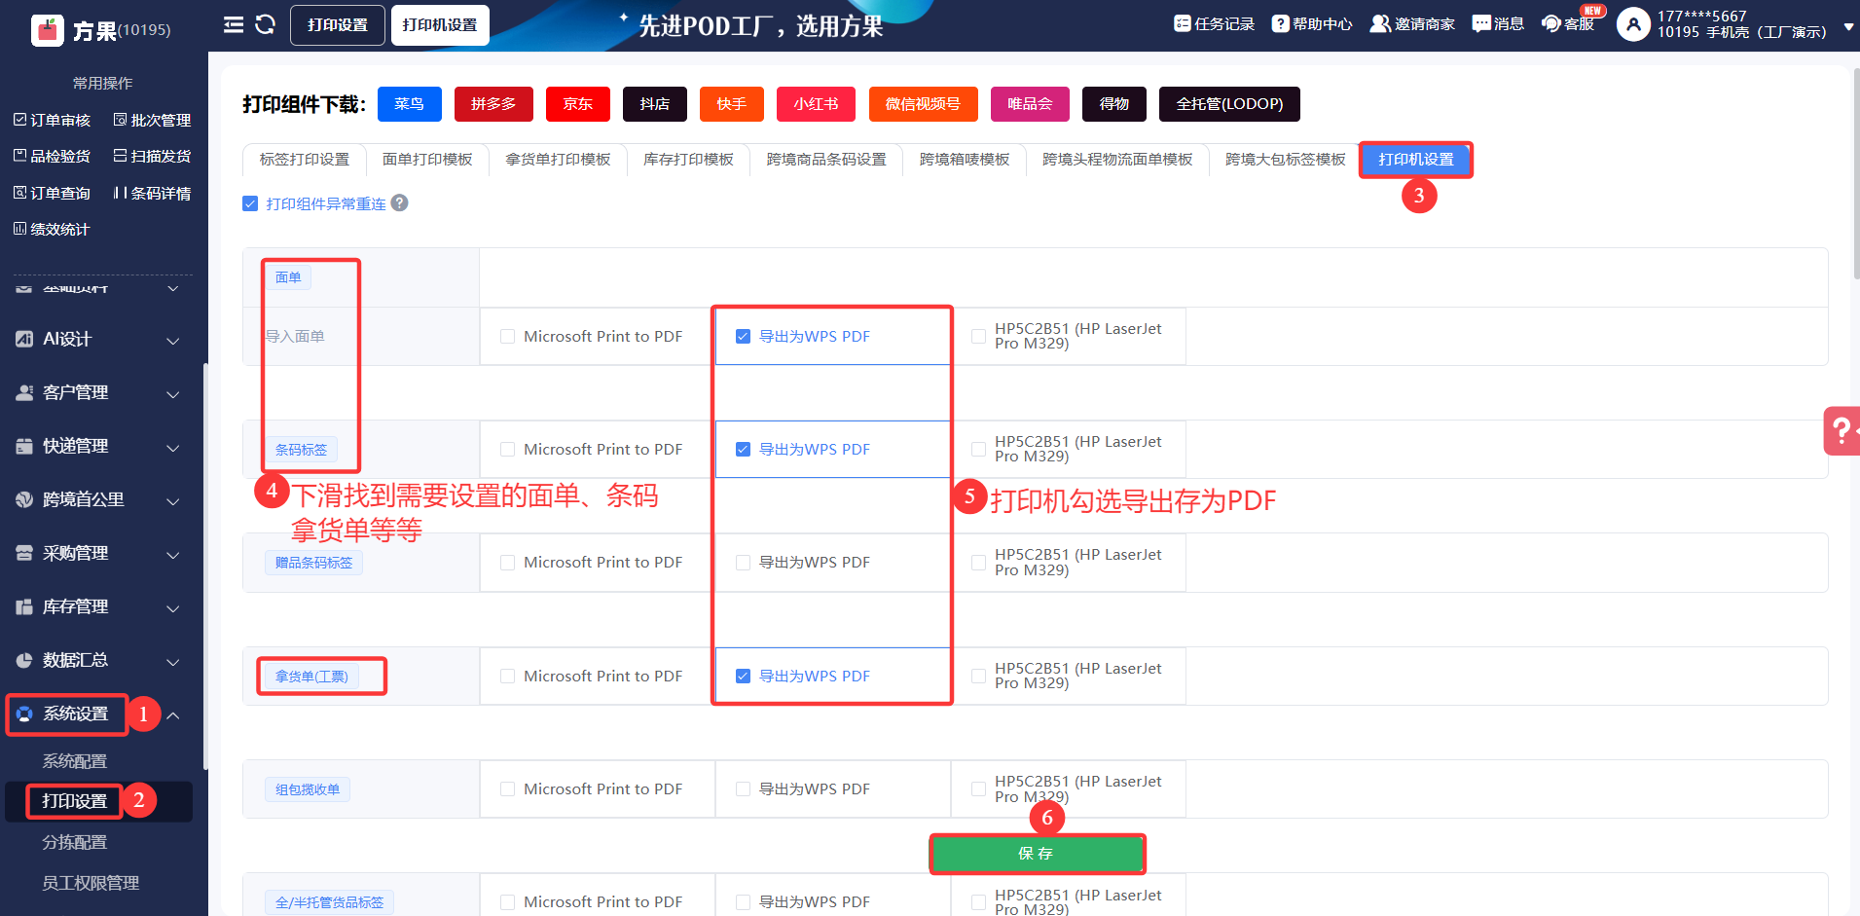Viewport: 1860px width, 916px height.
Task: Check HP LaserJet Pro M329 for 导入面单
Action: 978,337
